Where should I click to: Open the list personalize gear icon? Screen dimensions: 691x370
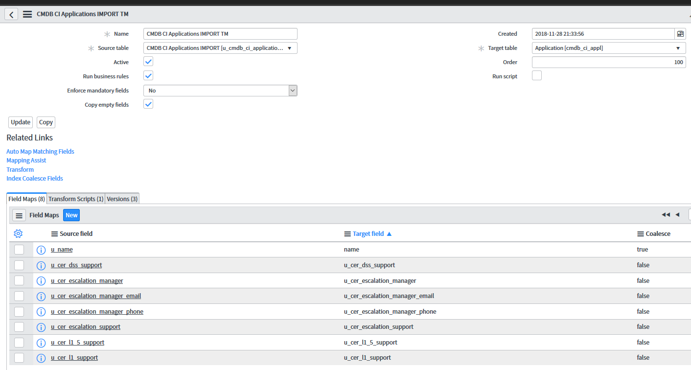click(x=18, y=233)
